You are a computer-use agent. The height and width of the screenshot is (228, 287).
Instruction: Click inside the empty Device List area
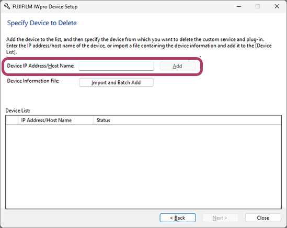[143, 167]
